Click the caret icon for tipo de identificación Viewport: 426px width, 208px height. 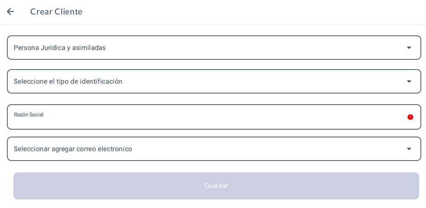pyautogui.click(x=409, y=82)
